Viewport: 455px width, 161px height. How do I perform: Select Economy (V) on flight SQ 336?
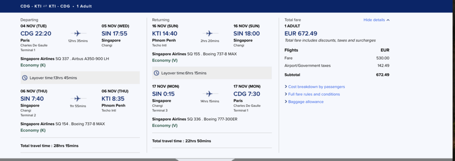click(x=165, y=126)
